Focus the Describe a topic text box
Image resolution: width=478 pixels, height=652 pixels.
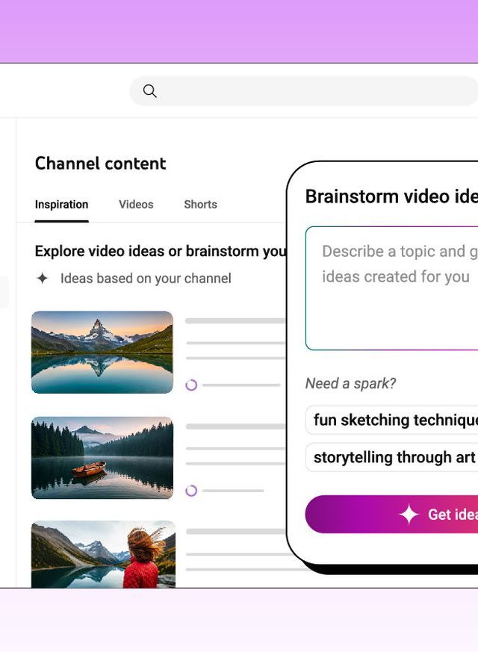tap(392, 288)
